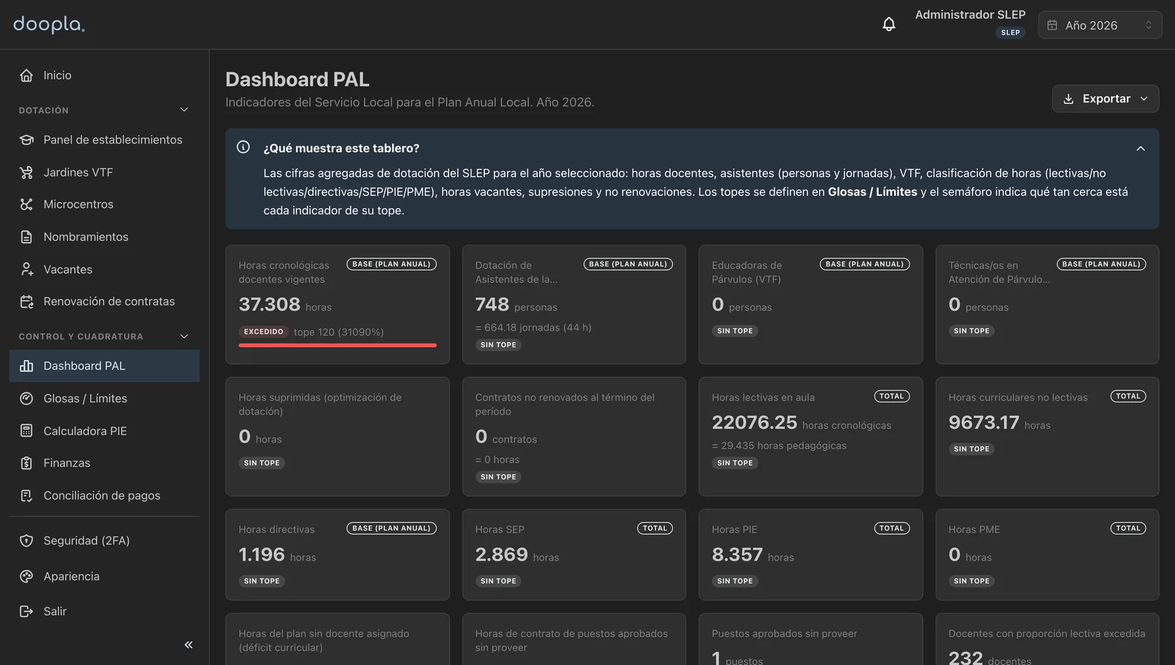Open the Exportar dropdown button
Viewport: 1175px width, 665px height.
1105,99
